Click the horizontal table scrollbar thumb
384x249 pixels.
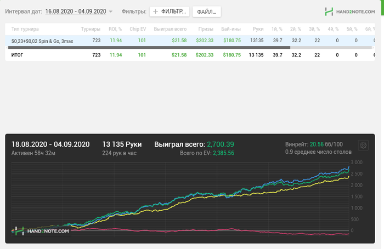(149, 48)
